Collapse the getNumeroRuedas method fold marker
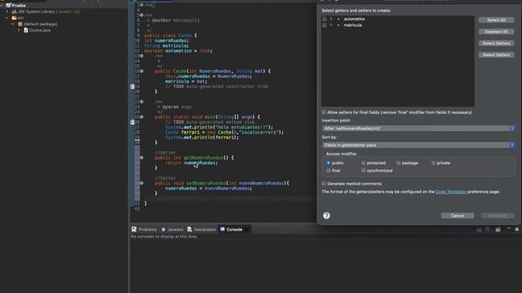Screen dimensions: 522x293 (x=142, y=158)
